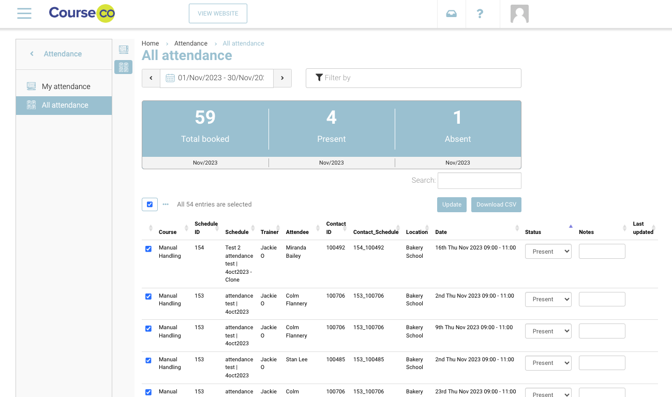Viewport: 672px width, 397px height.
Task: Click the Search input field
Action: coord(479,181)
